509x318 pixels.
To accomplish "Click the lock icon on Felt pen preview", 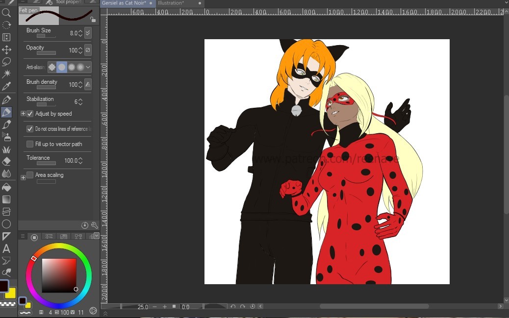I will (x=93, y=20).
